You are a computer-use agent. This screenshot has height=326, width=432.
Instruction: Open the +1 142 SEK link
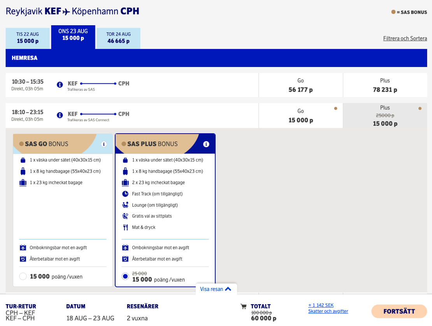coord(321,305)
